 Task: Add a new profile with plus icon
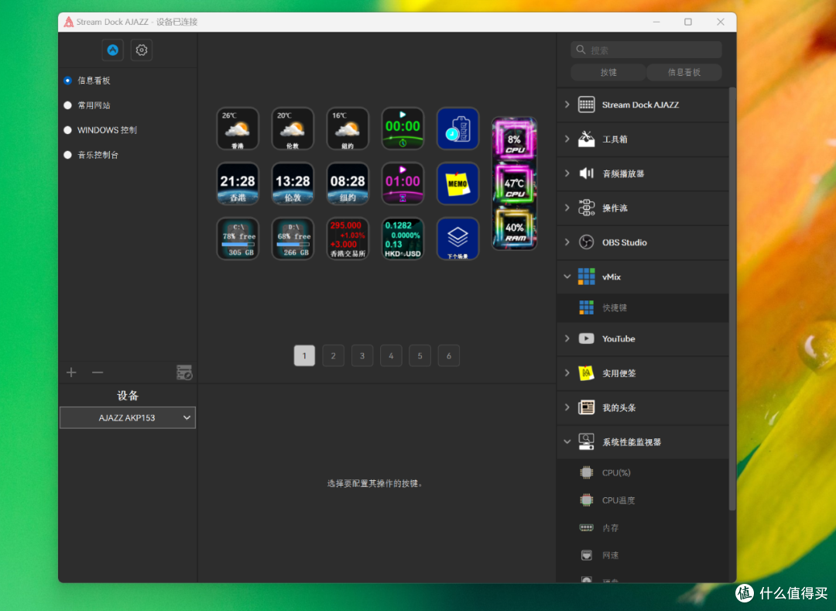[71, 372]
